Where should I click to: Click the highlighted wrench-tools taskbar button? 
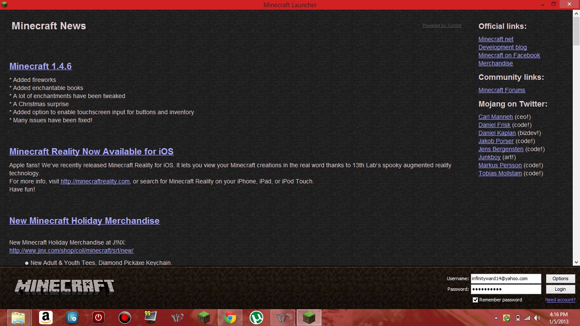[283, 318]
